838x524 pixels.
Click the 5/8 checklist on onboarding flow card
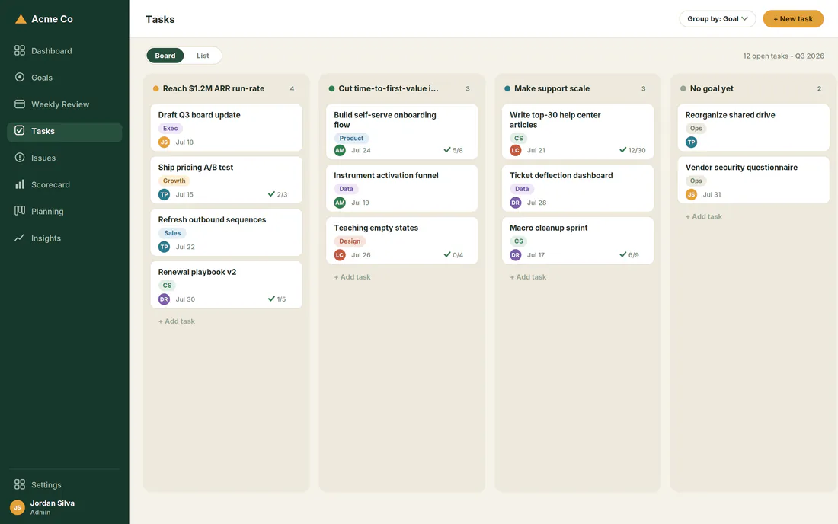coord(453,150)
